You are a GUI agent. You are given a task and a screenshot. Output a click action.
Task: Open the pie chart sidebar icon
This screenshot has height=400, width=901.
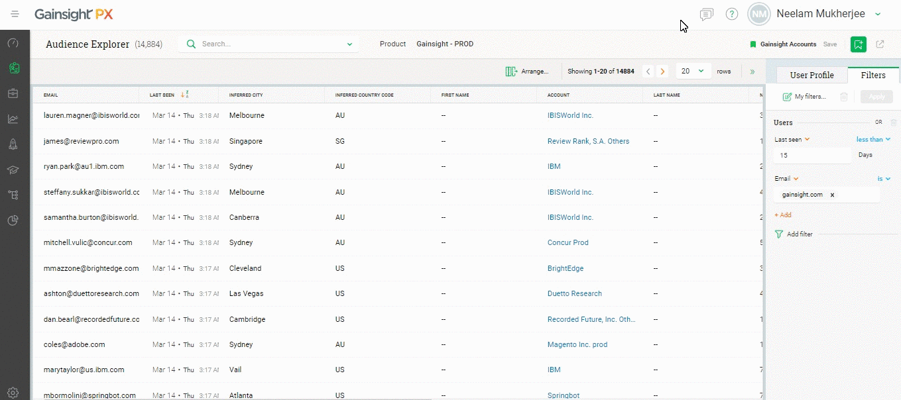(13, 221)
